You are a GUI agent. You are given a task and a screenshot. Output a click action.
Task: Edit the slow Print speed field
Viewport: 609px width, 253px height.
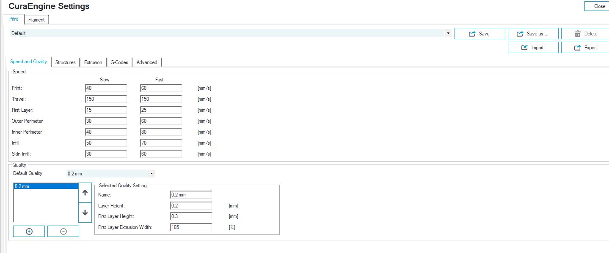tap(106, 88)
